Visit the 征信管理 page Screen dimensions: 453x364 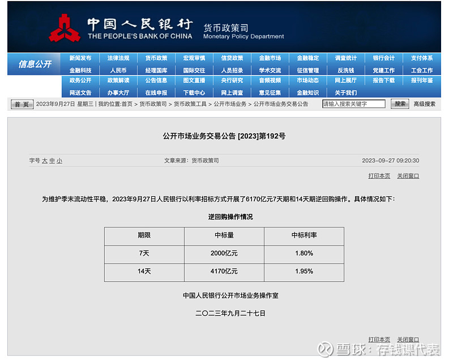coord(308,70)
